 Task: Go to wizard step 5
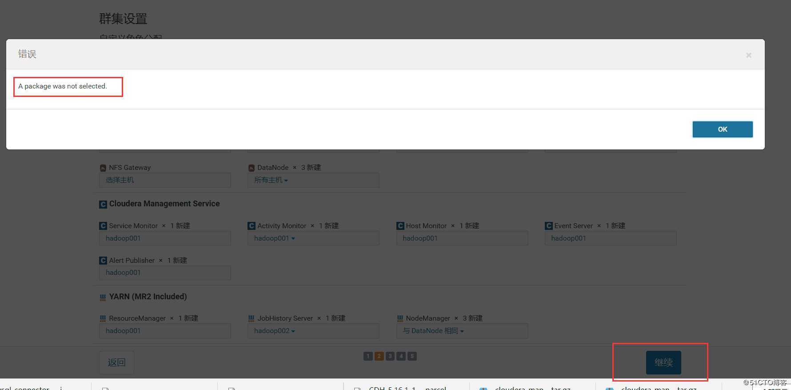pos(412,356)
